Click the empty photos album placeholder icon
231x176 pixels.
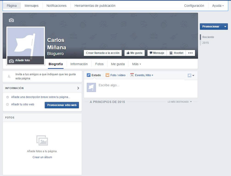click(x=42, y=140)
